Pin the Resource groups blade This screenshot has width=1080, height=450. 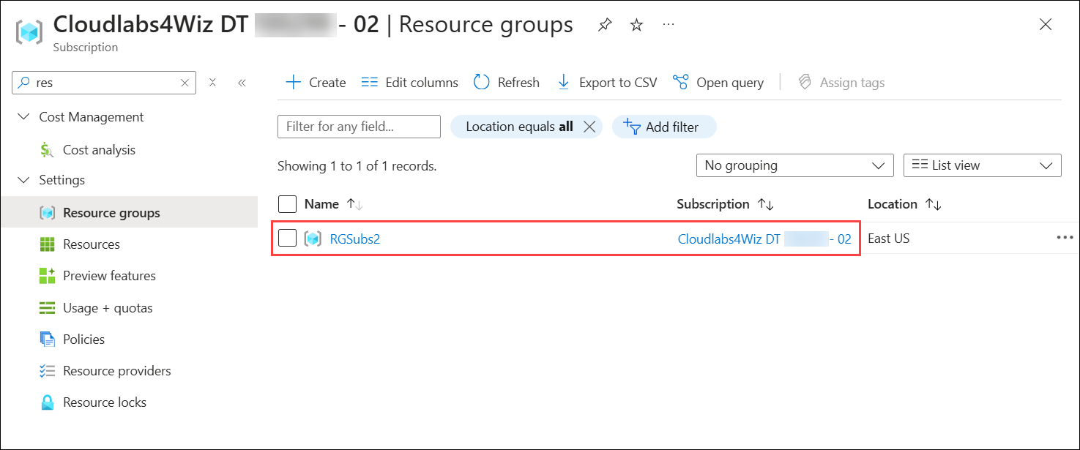604,25
